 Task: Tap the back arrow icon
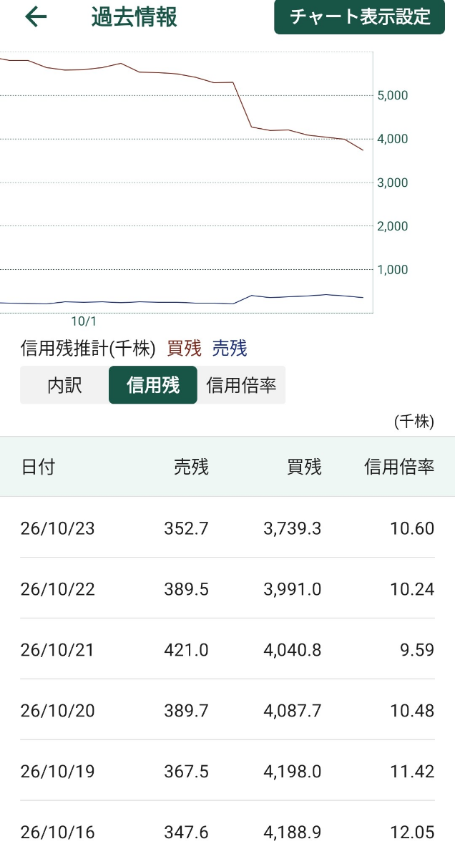[35, 17]
